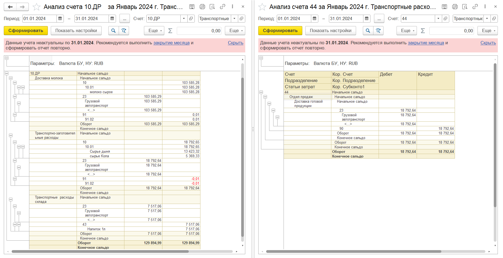Open the rightmost Еще menu in the account 44 report
Screen dimensions: 503x258
[488, 31]
